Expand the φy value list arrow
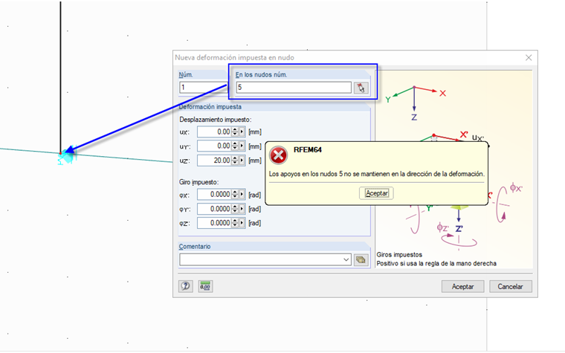The height and width of the screenshot is (353, 565). pyautogui.click(x=242, y=209)
